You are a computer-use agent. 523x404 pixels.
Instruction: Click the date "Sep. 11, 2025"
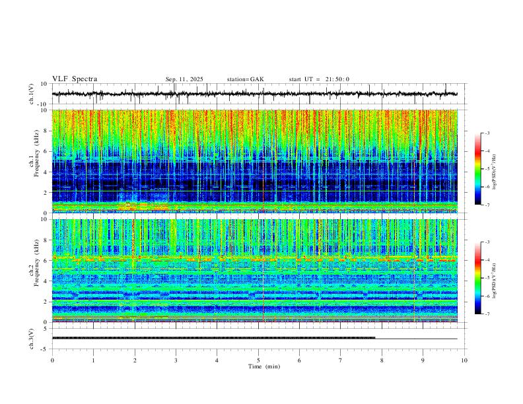[x=184, y=79]
